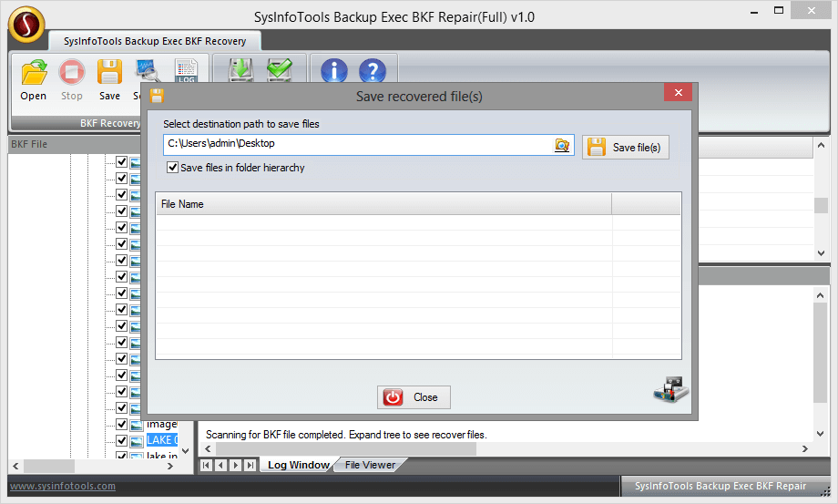Select the 'image' tree item
Viewport: 838px width, 504px height.
click(162, 425)
